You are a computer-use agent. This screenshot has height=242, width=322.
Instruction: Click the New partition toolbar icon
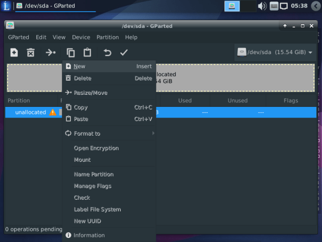pos(14,52)
